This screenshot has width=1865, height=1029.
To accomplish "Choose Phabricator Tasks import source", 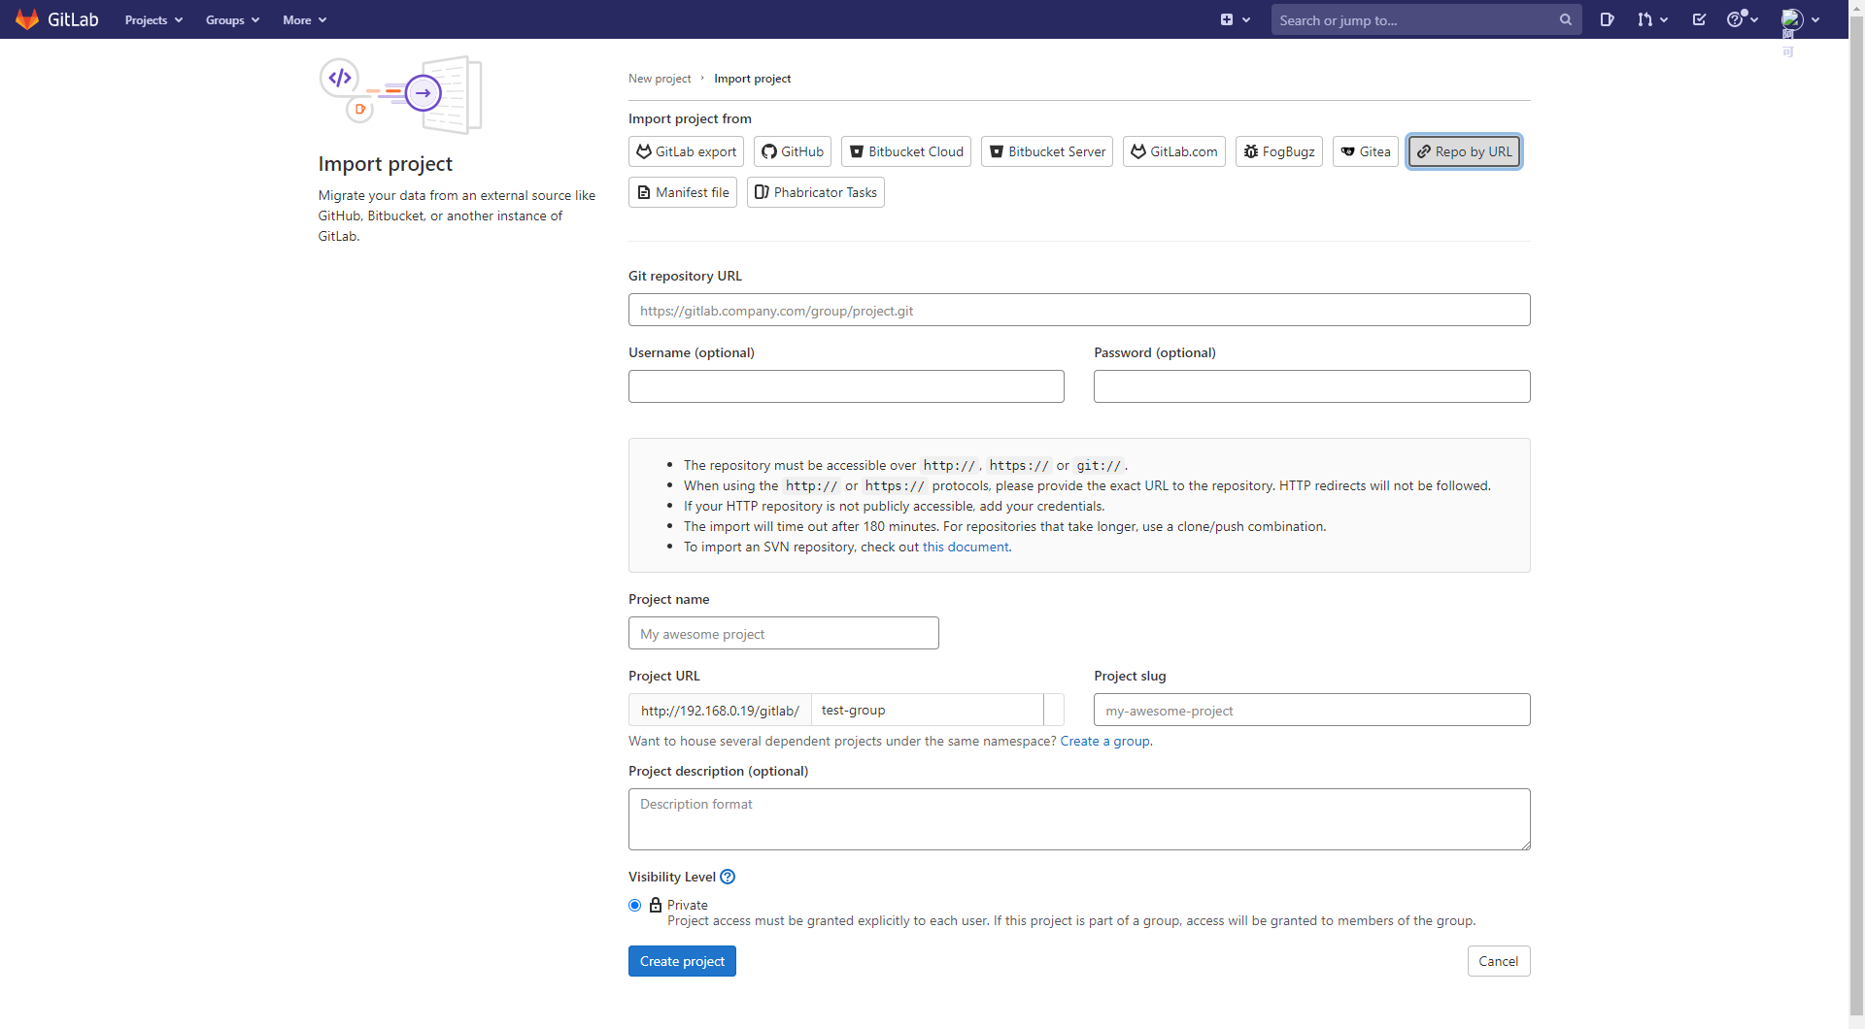I will (x=816, y=192).
